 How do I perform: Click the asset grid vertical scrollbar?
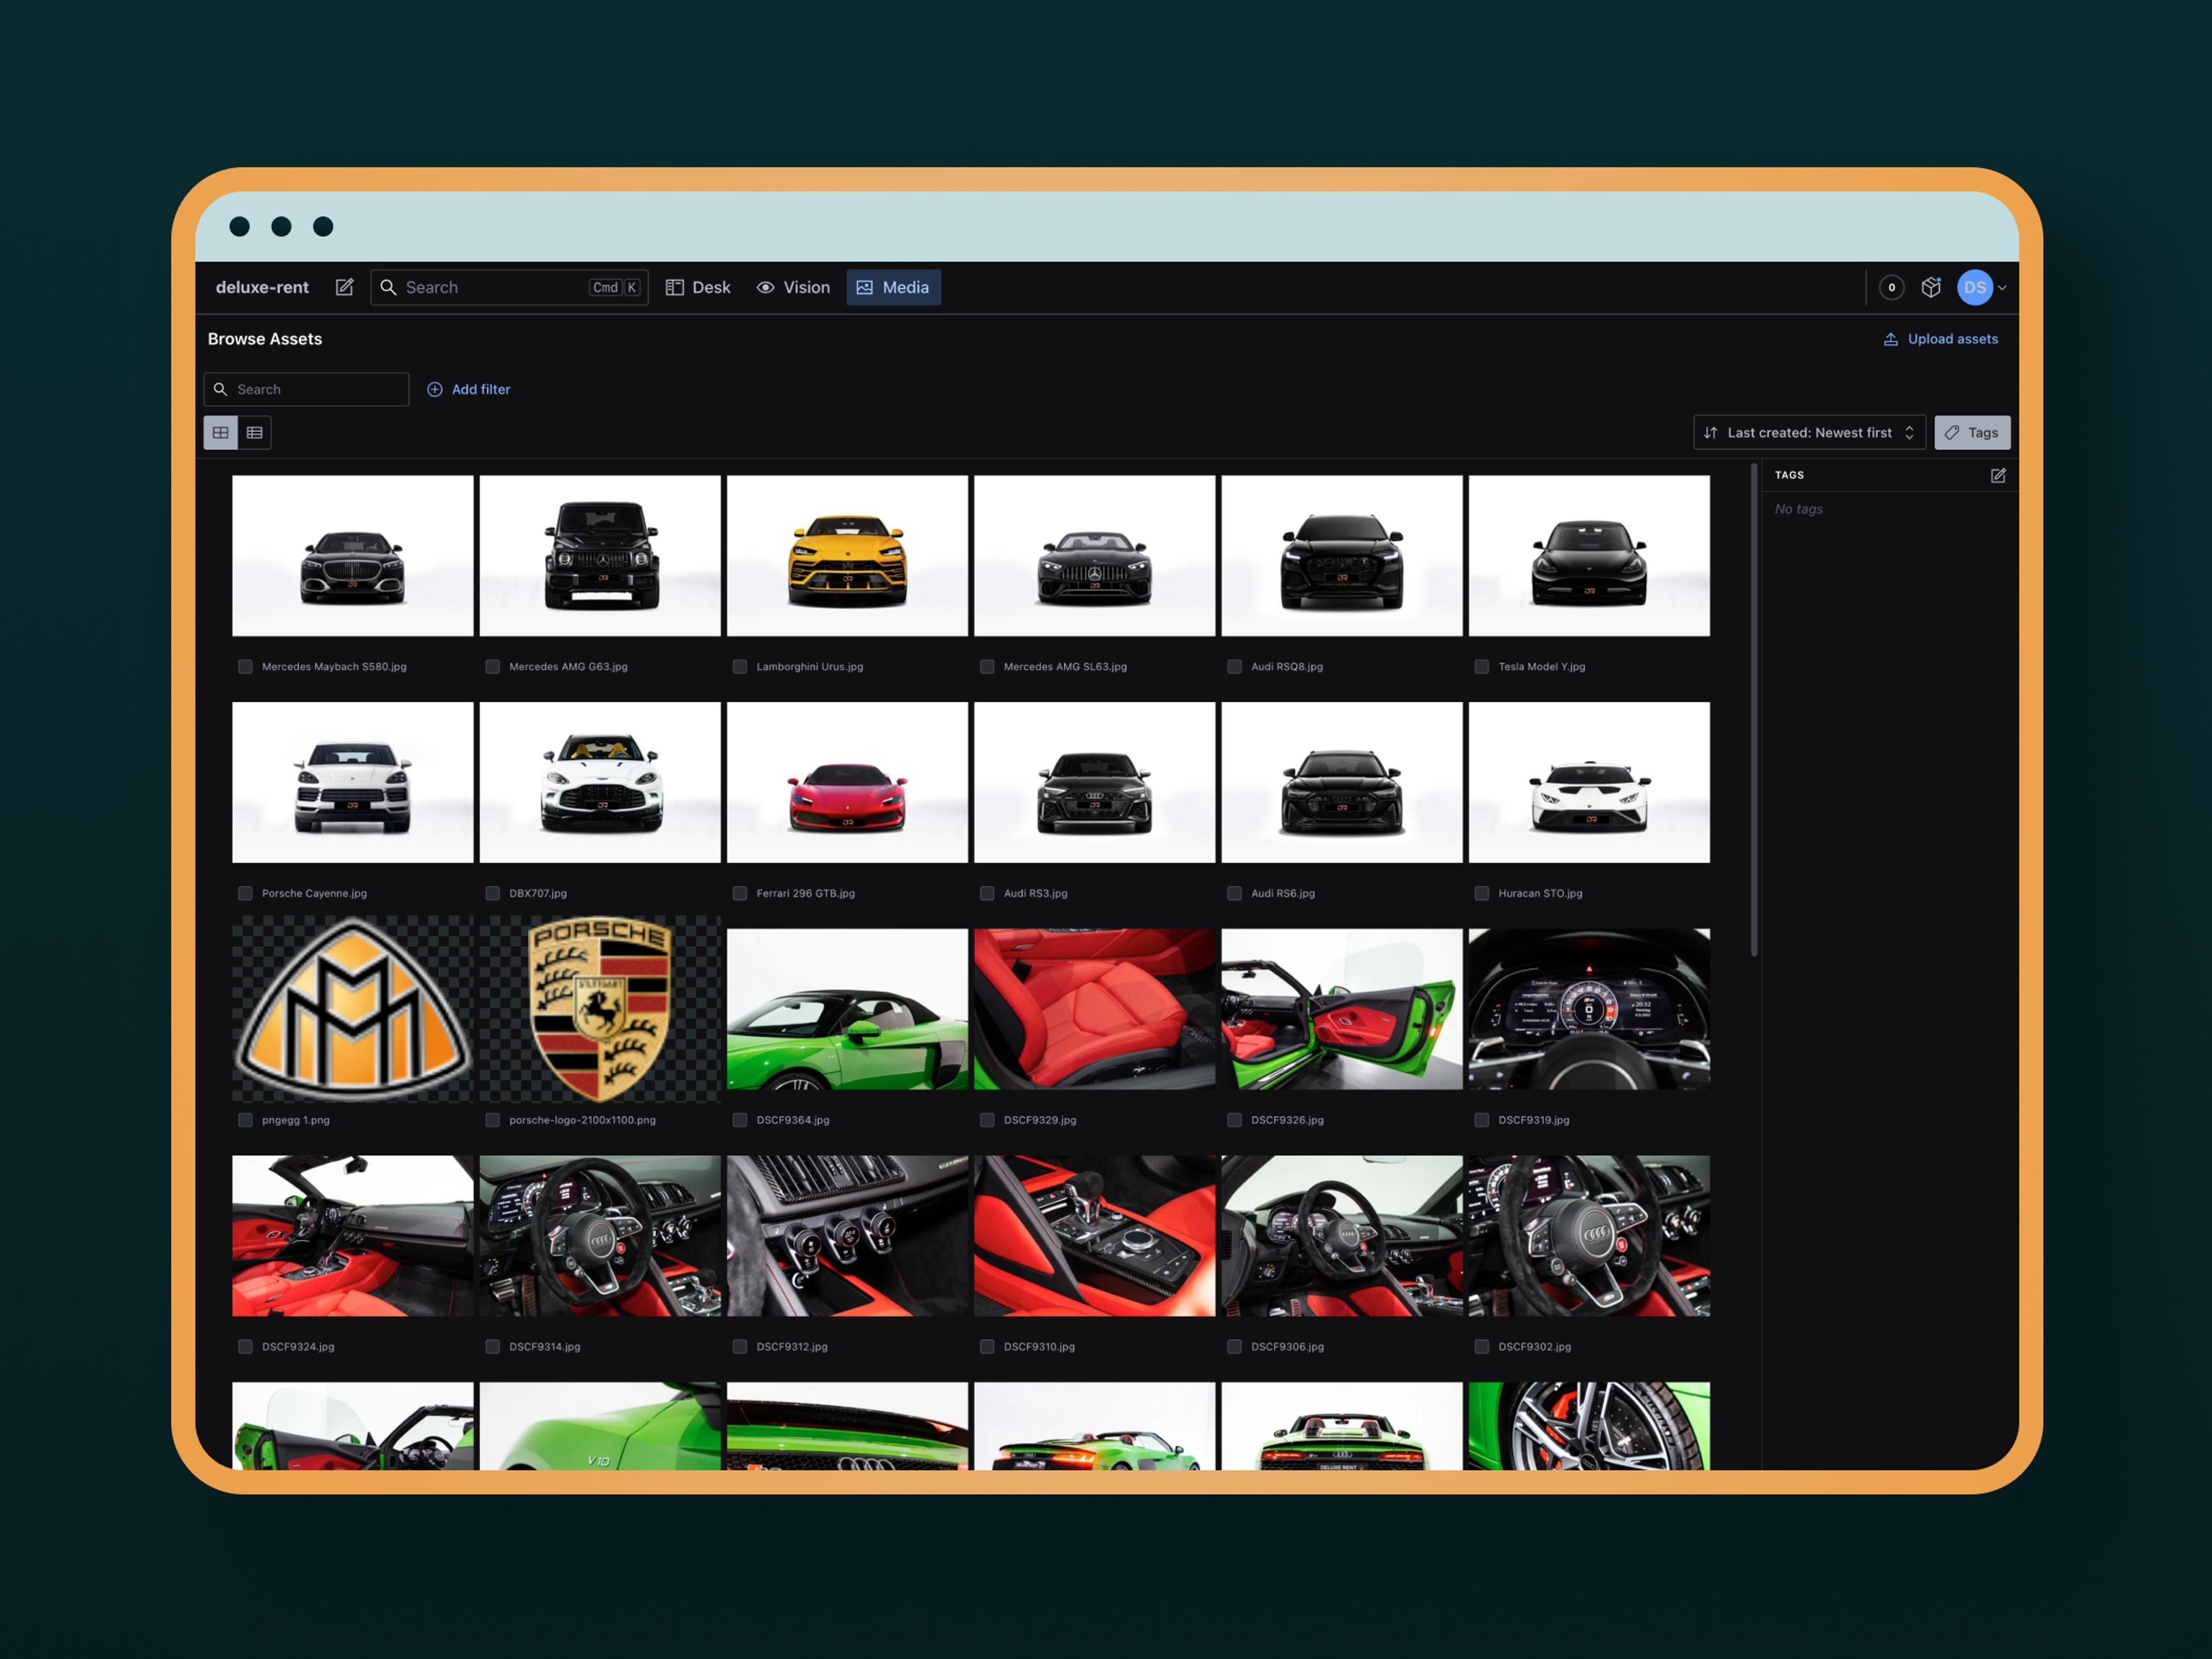[1754, 710]
